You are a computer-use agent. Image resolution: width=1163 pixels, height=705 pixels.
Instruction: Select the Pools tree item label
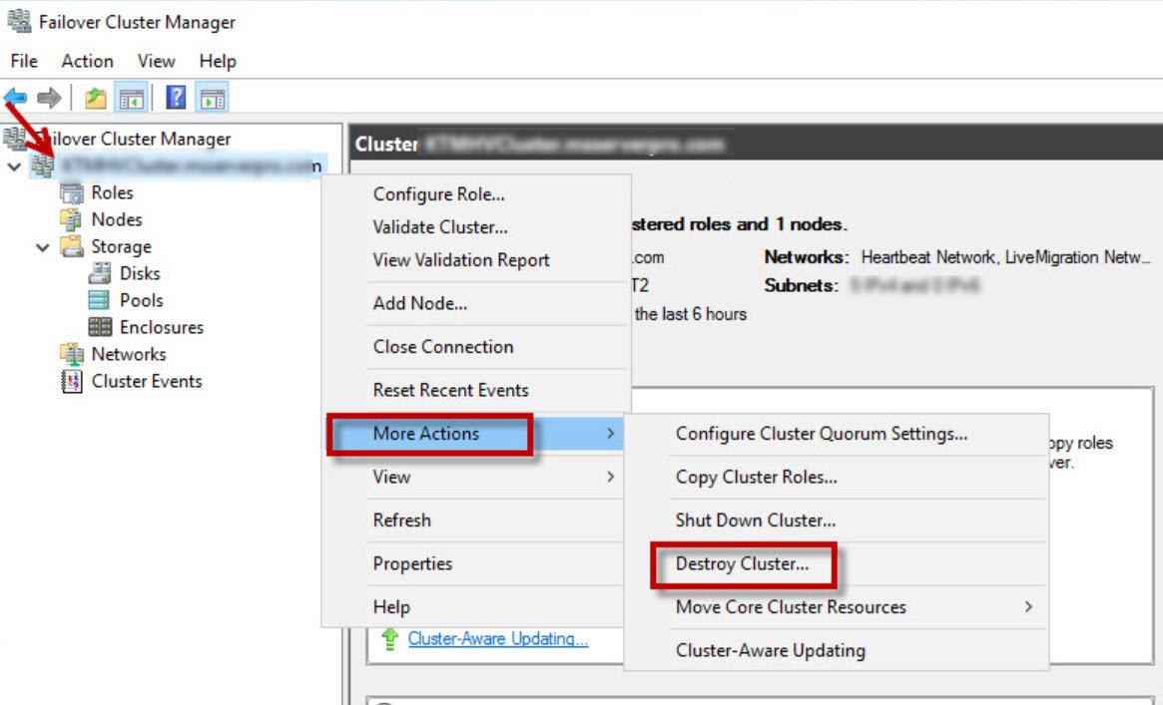pos(142,300)
